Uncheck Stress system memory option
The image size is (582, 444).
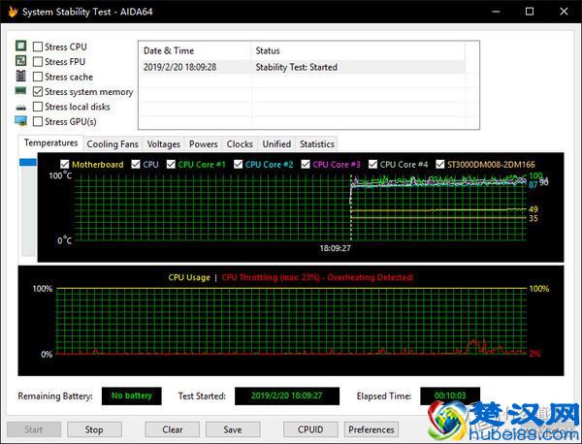tap(38, 91)
